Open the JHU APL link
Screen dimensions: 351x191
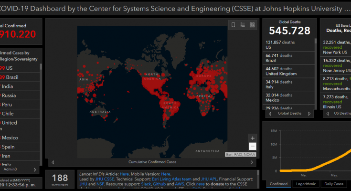tap(209, 179)
